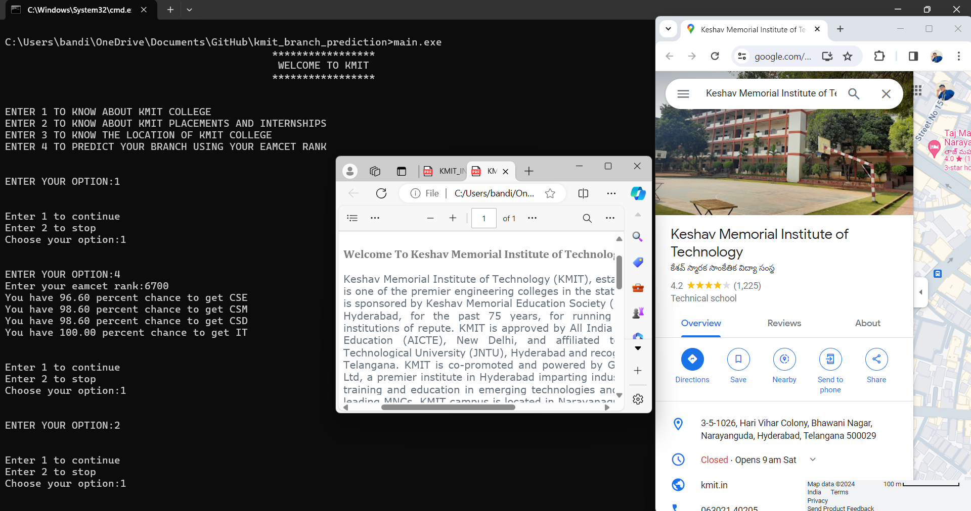Click the 1,225 reviews count
The width and height of the screenshot is (971, 511).
747,286
